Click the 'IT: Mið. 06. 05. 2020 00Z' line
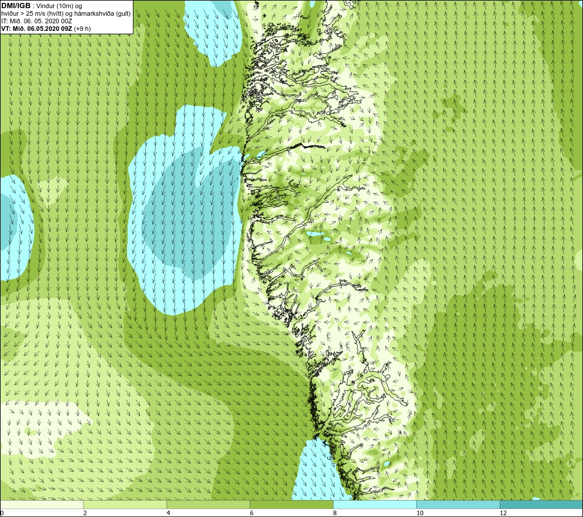The width and height of the screenshot is (583, 517). (37, 21)
